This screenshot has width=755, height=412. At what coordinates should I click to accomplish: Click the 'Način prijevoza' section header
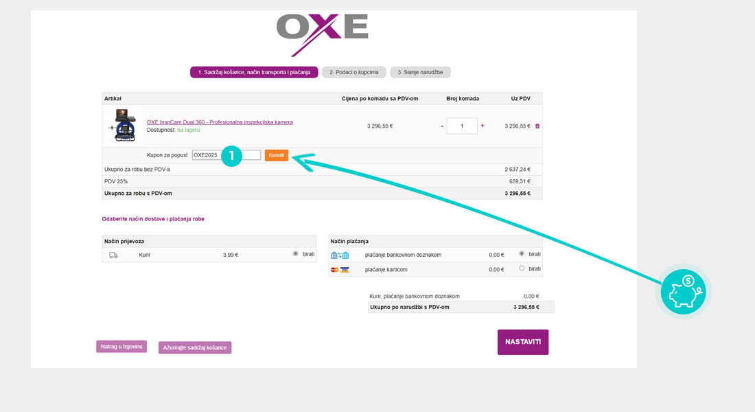coord(124,242)
